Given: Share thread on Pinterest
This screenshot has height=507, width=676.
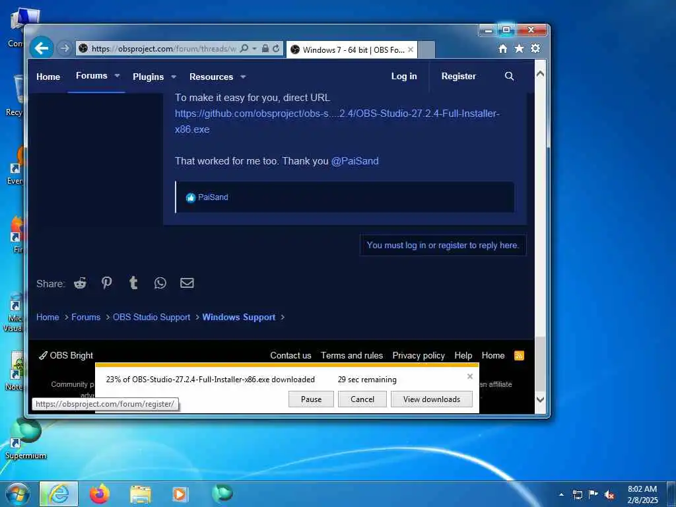Looking at the screenshot, I should tap(106, 283).
